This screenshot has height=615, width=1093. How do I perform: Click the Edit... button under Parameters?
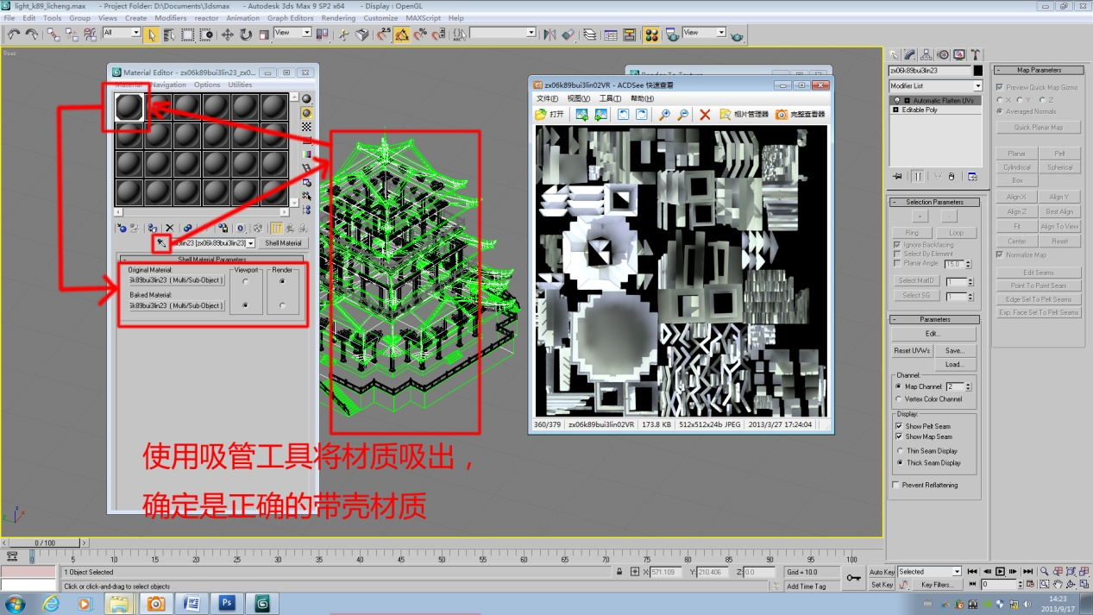(x=934, y=334)
